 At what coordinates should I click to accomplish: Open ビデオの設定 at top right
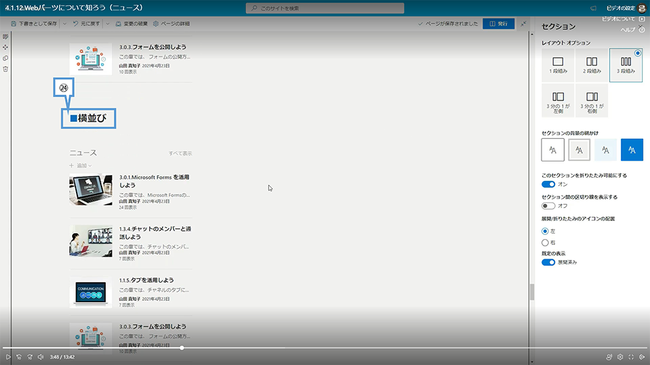click(621, 8)
